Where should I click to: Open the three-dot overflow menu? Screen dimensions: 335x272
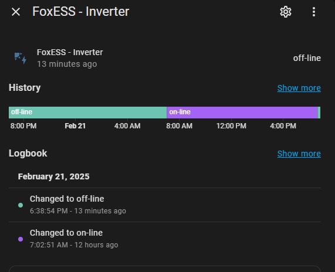[x=314, y=12]
